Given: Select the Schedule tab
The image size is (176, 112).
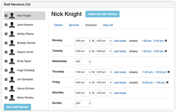Looking at the screenshot, I should [91, 25].
